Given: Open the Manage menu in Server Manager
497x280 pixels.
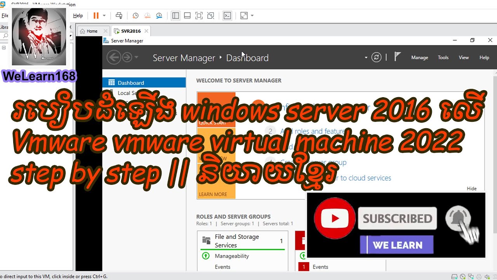Looking at the screenshot, I should pos(420,58).
